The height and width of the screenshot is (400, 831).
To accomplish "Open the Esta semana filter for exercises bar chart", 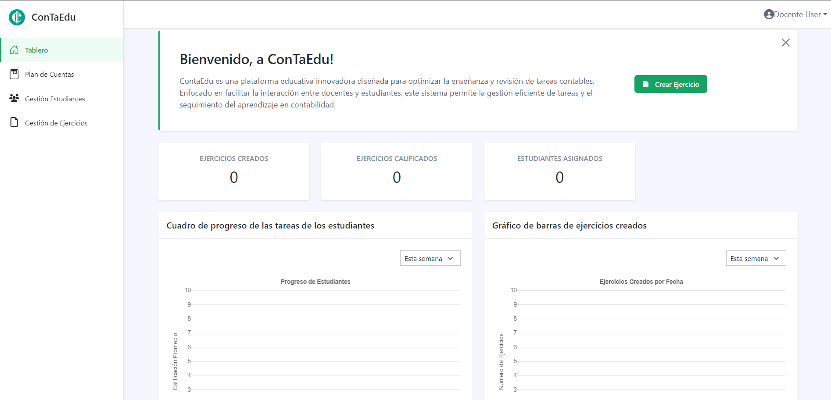I will pyautogui.click(x=756, y=258).
